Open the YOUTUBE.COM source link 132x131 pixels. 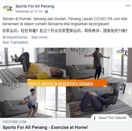(x=14, y=122)
